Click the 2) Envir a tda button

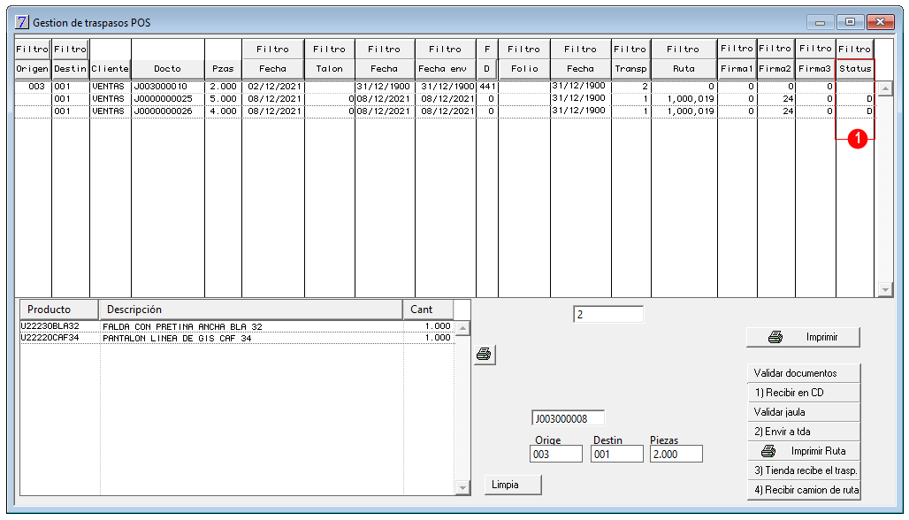click(x=804, y=432)
